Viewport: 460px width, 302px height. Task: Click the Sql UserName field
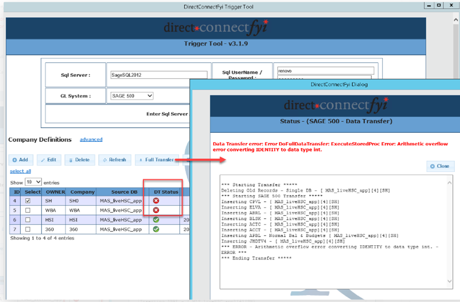[326, 71]
